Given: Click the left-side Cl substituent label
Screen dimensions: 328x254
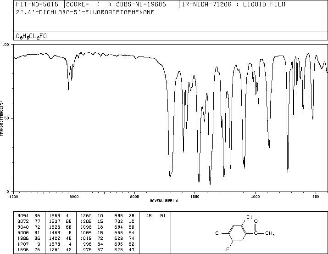Looking at the screenshot, I should [218, 233].
